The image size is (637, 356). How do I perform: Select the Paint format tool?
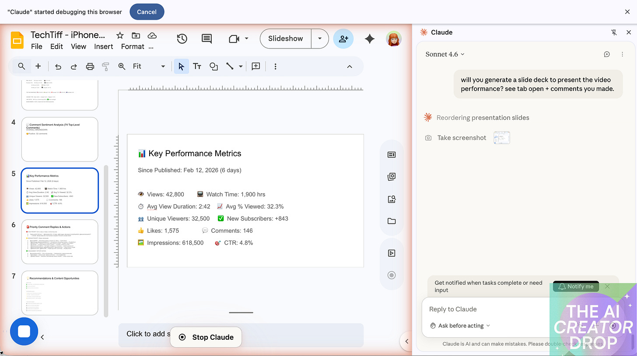105,66
